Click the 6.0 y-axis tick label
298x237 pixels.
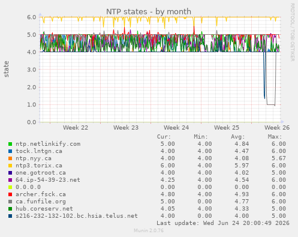point(32,17)
